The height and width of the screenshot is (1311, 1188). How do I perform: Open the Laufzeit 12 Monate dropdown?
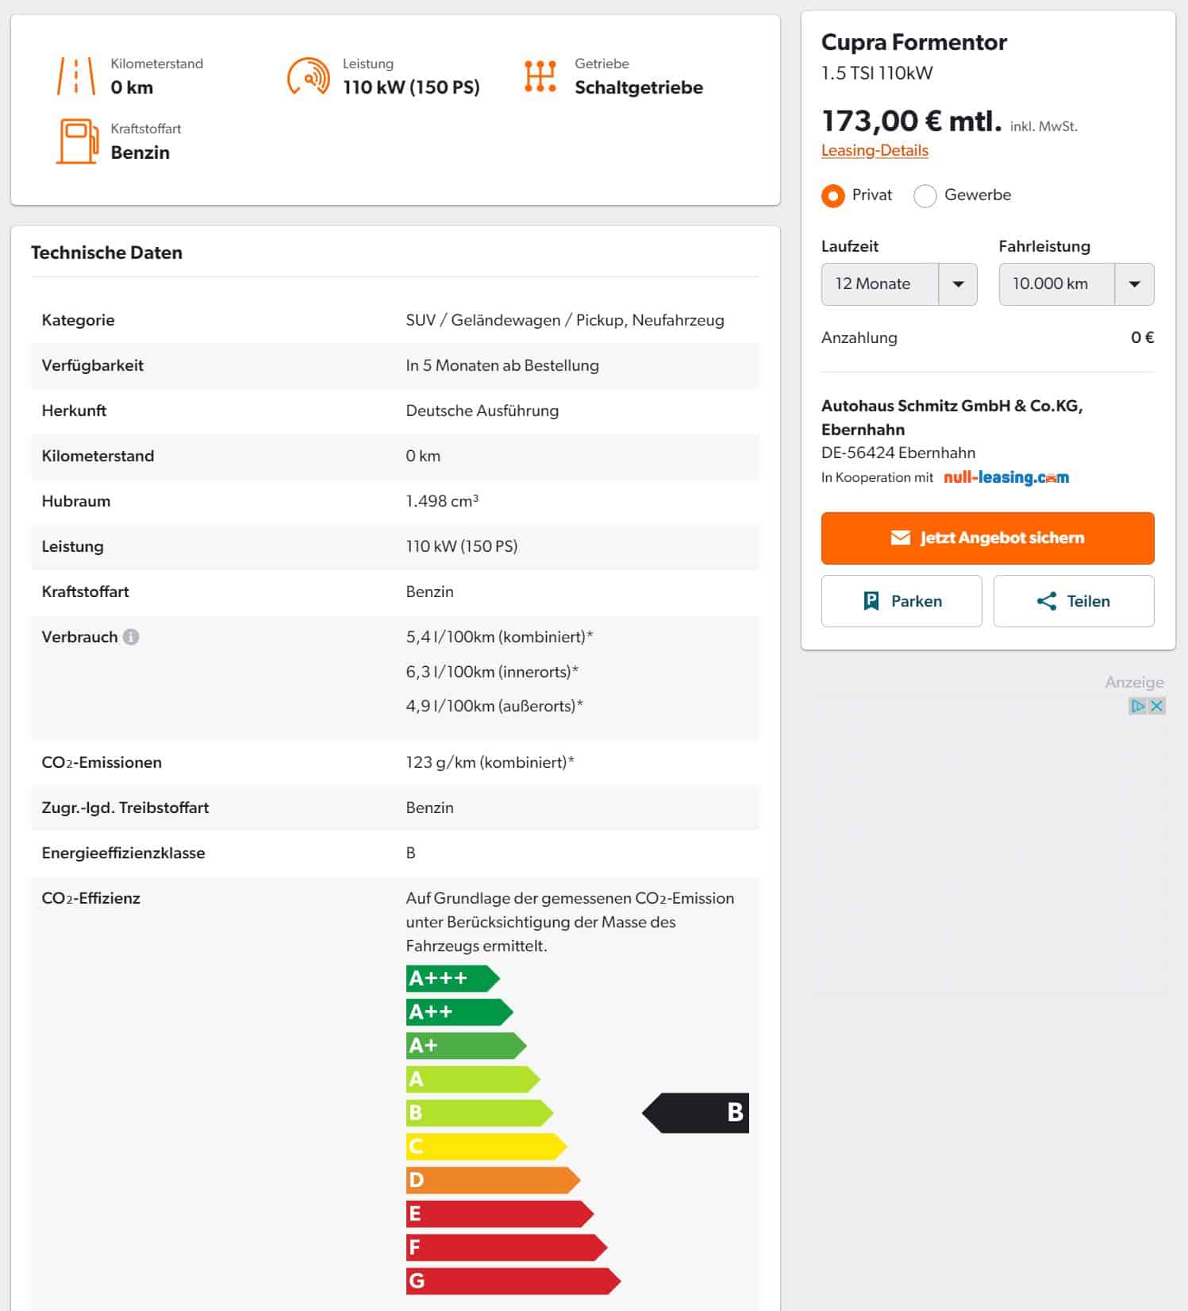click(x=898, y=284)
